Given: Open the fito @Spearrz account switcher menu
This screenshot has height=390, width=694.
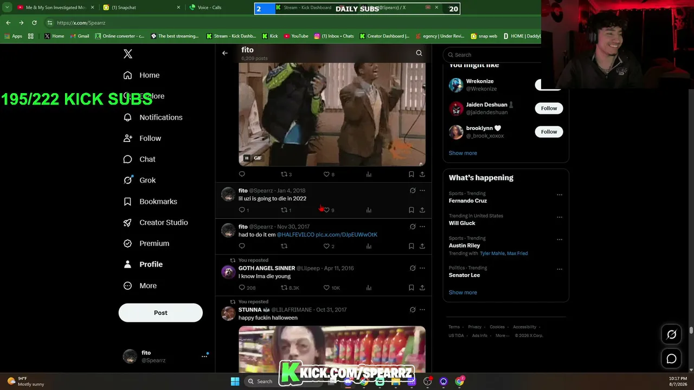Looking at the screenshot, I should click(x=204, y=356).
